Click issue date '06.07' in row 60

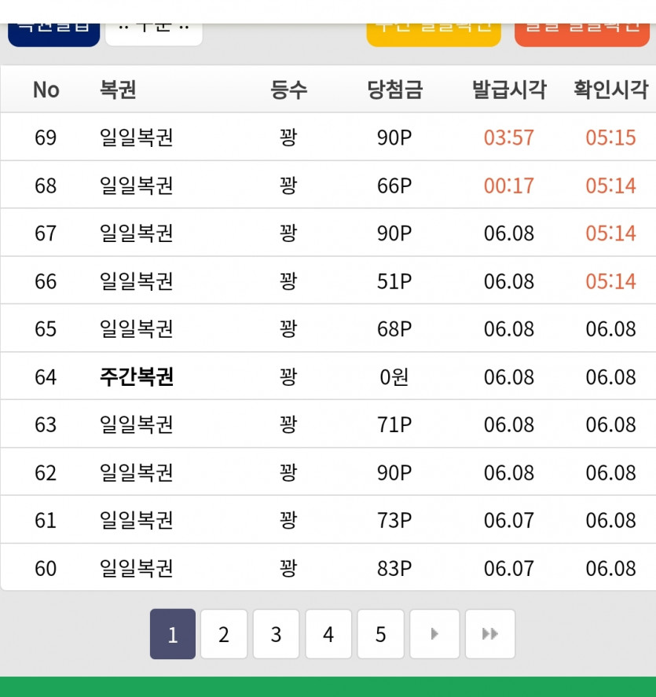[x=509, y=569]
